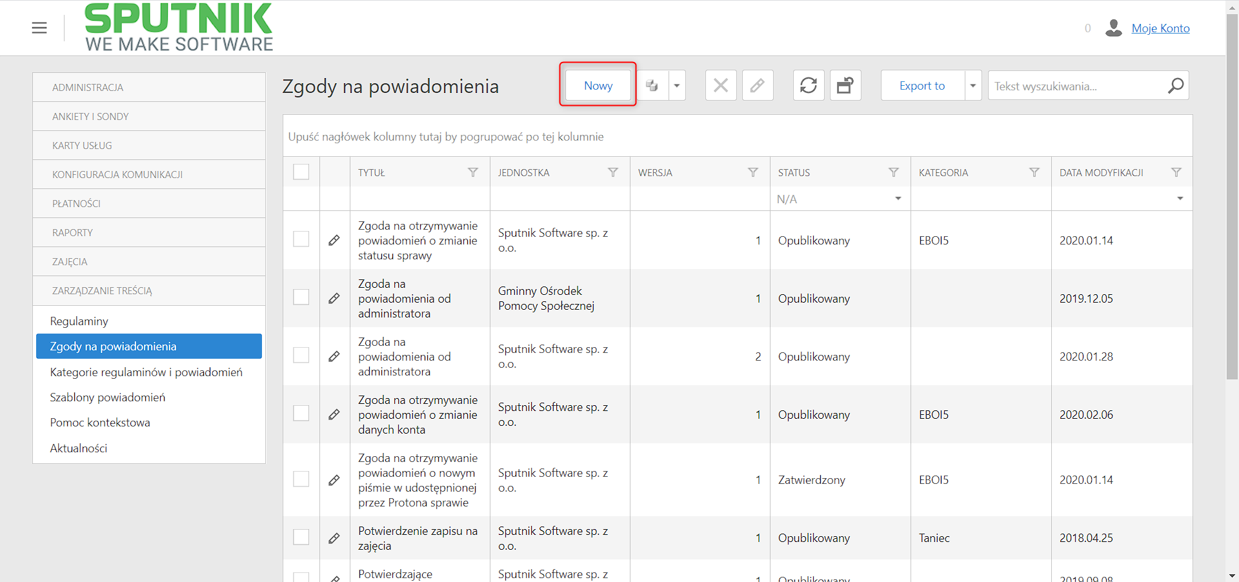Tick the select-all header checkbox
The height and width of the screenshot is (582, 1239).
(301, 172)
